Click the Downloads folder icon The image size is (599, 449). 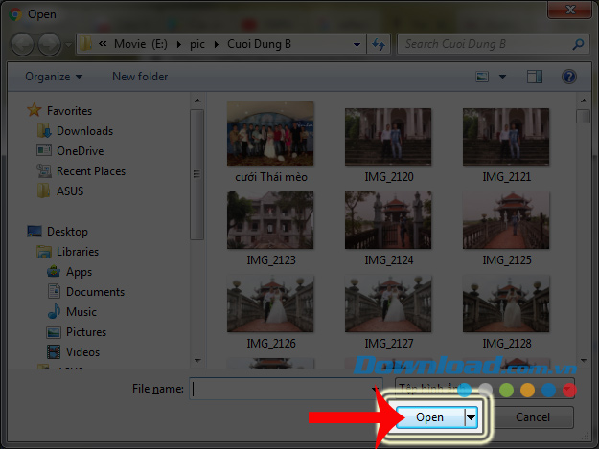(x=44, y=130)
